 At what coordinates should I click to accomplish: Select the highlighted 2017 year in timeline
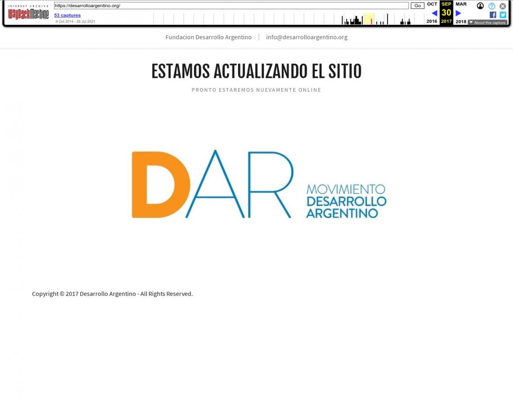(x=446, y=21)
